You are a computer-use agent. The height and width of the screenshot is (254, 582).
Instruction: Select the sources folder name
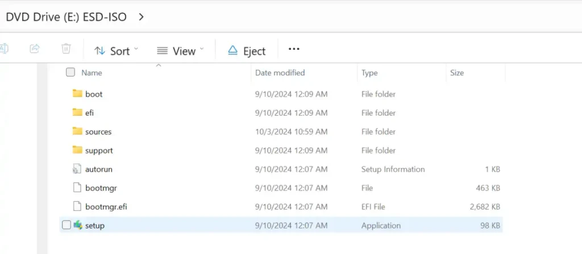(98, 132)
